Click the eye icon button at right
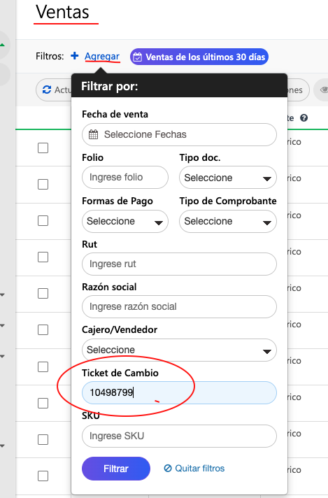The image size is (328, 498). [x=323, y=90]
